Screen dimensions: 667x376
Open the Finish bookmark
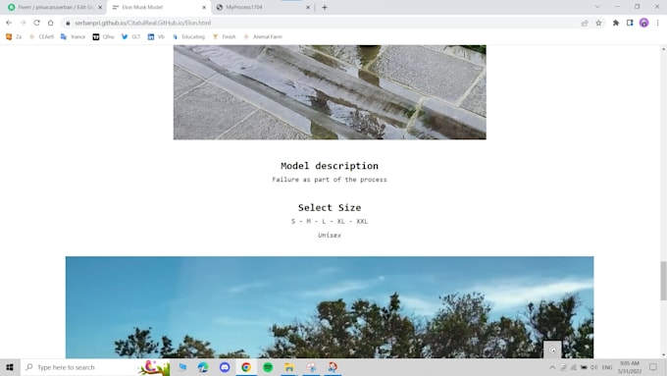pyautogui.click(x=225, y=37)
